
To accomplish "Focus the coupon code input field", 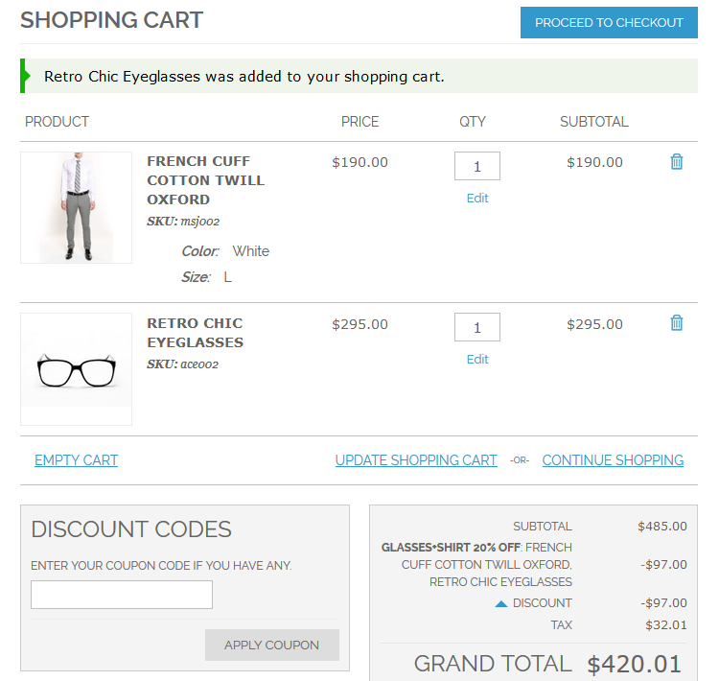I will (x=122, y=595).
